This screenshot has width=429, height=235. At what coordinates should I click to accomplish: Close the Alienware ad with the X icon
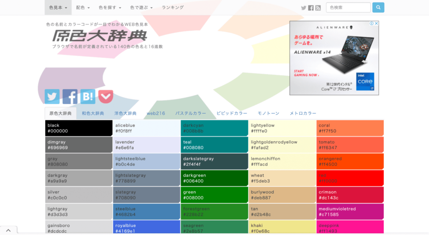coord(377,23)
